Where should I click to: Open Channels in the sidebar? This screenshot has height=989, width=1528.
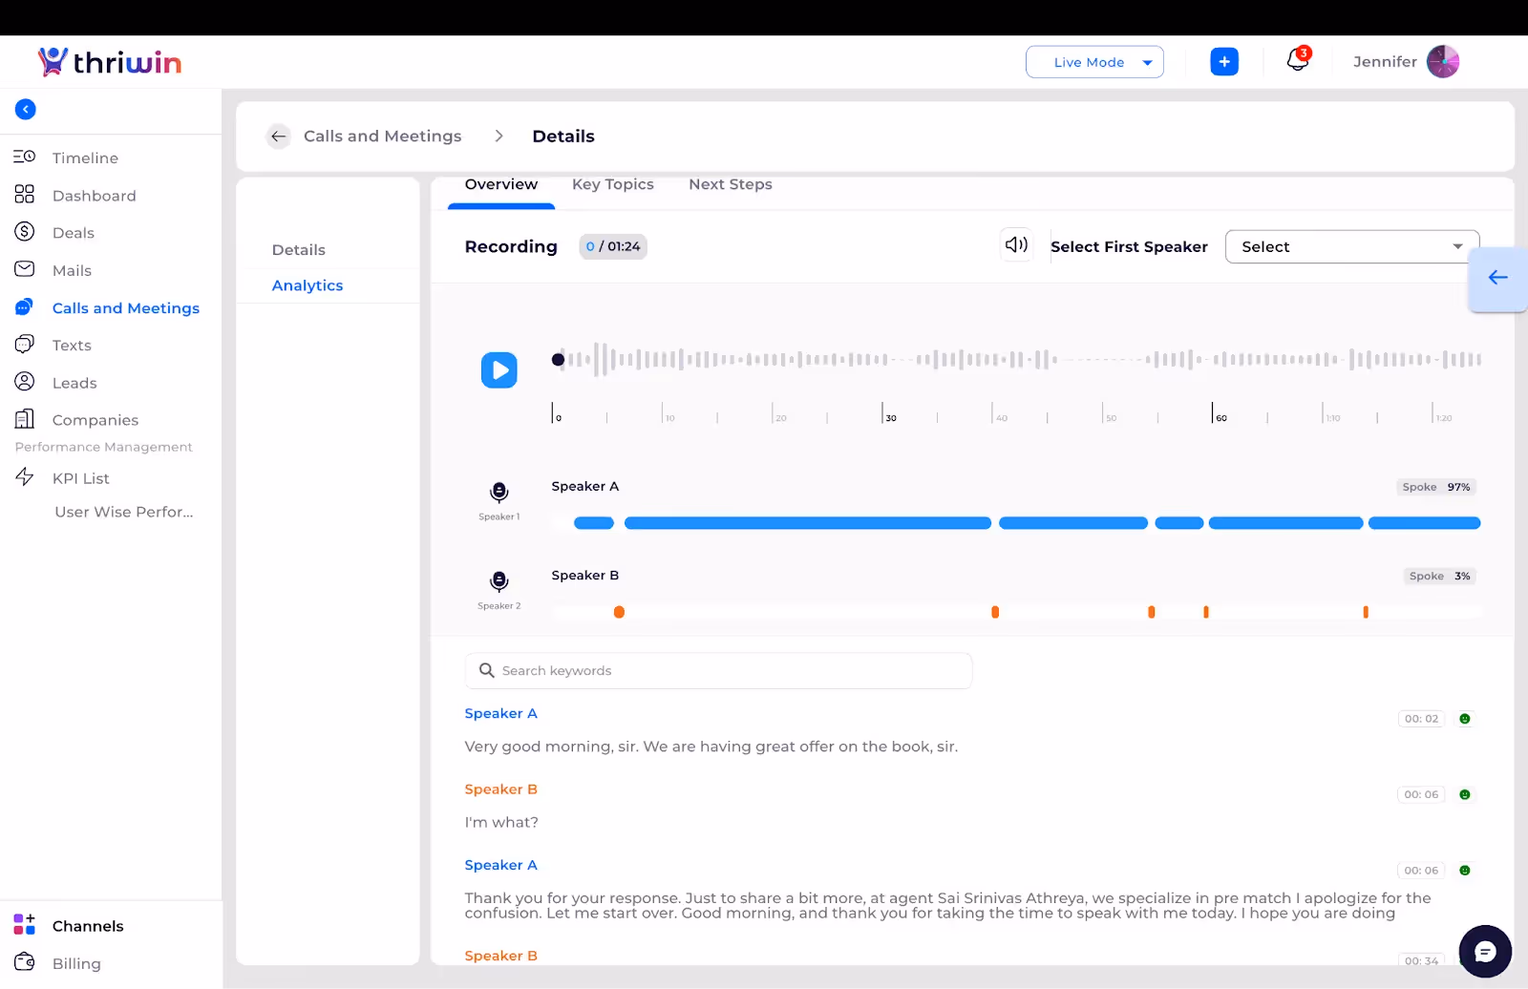click(x=88, y=926)
